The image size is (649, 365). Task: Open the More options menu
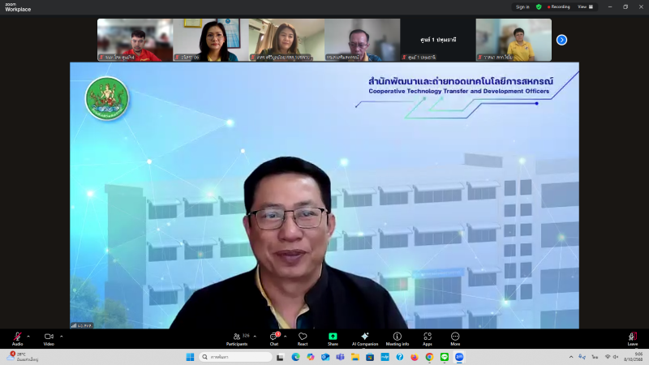pos(455,337)
